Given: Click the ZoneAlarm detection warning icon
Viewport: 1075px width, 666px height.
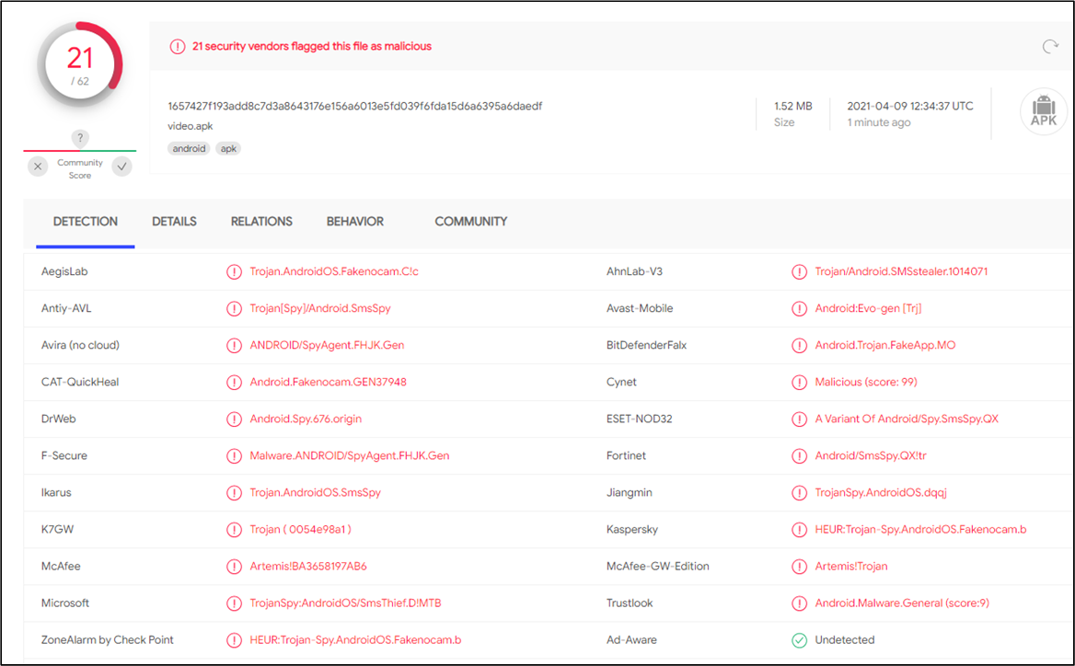Looking at the screenshot, I should (x=234, y=640).
